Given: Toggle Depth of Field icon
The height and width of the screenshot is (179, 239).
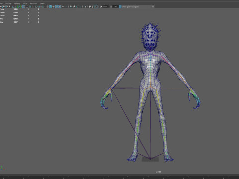Looking at the screenshot, I should pos(80,7).
